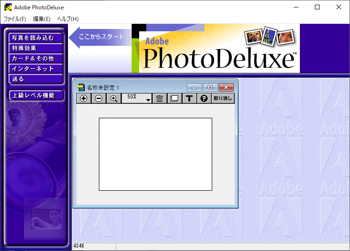Click the 名称未設定 1 title text
The image size is (350, 251).
[x=103, y=88]
